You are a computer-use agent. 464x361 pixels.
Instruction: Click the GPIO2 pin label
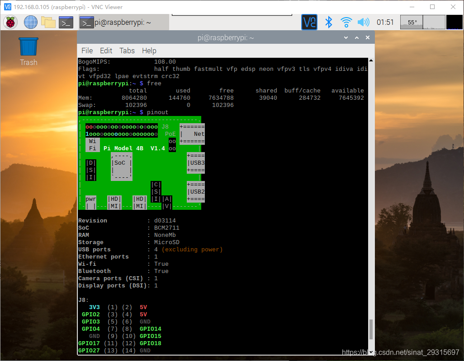[x=91, y=315]
